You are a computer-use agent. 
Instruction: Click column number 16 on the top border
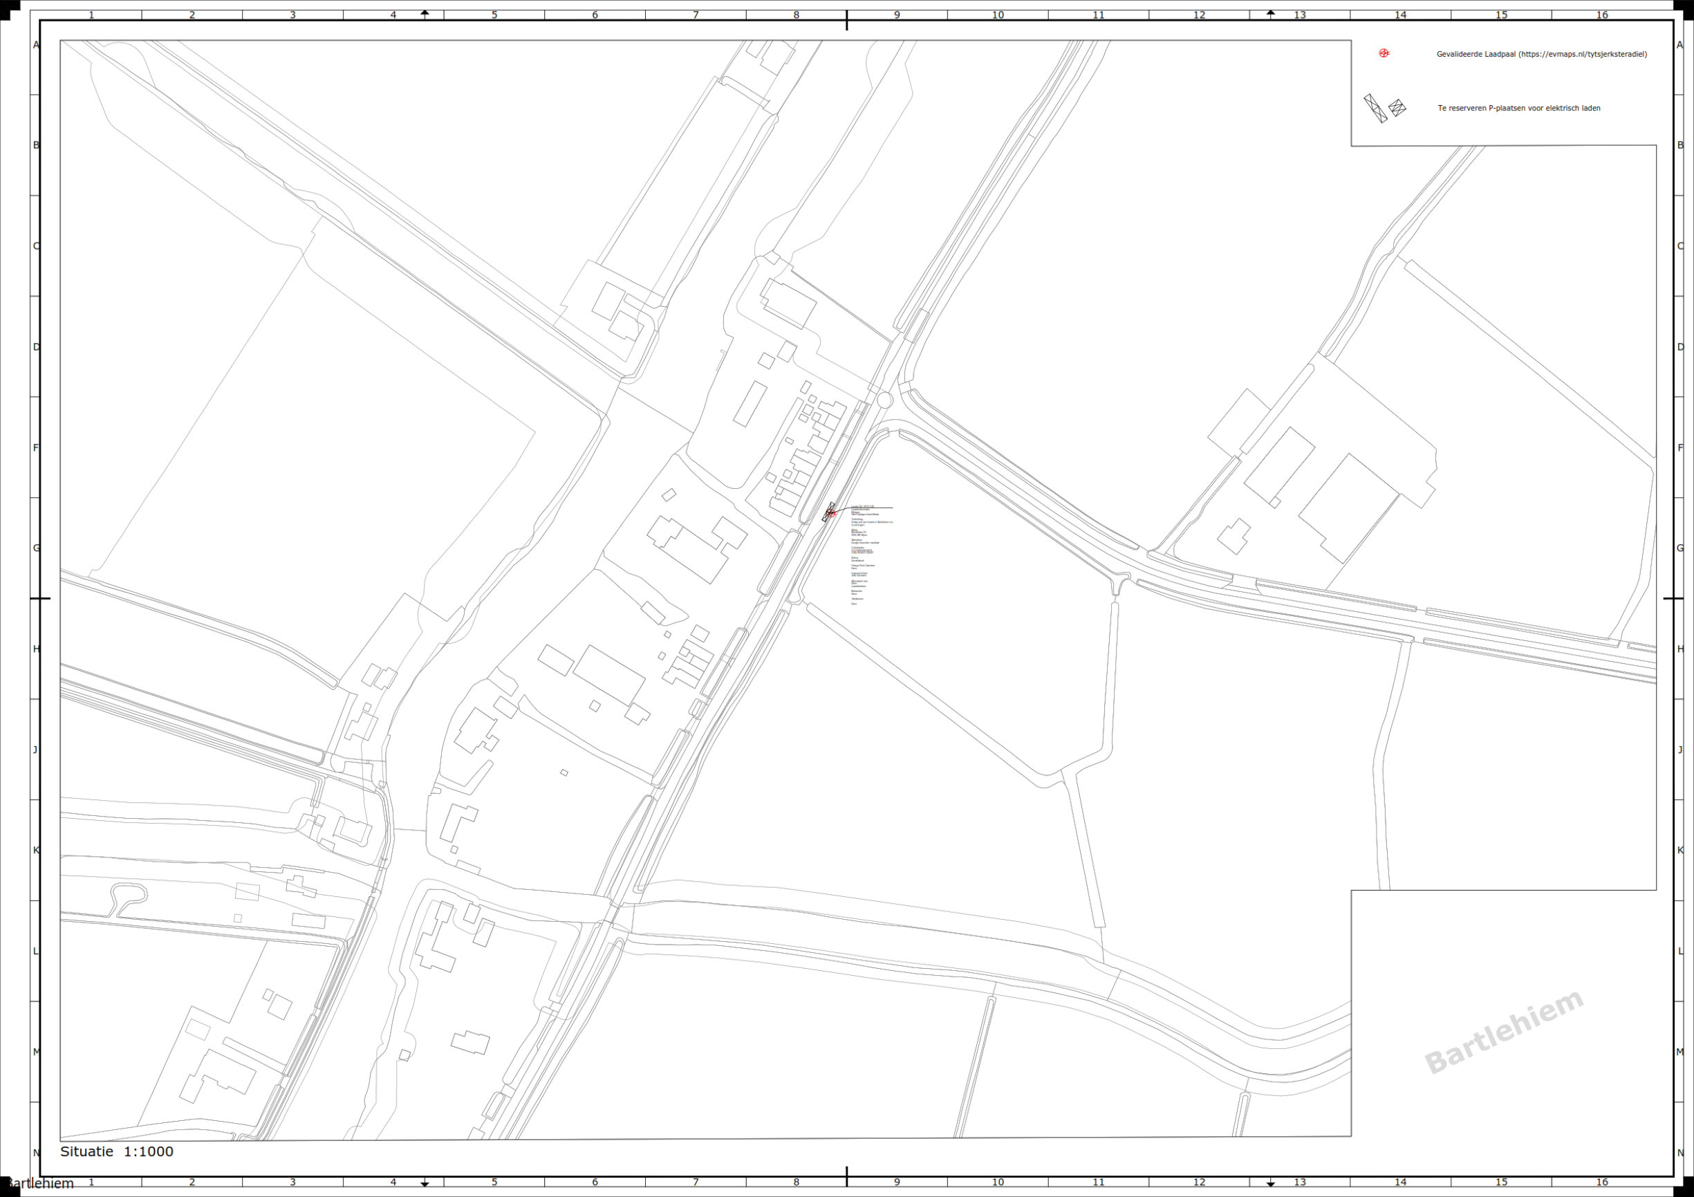[x=1602, y=15]
